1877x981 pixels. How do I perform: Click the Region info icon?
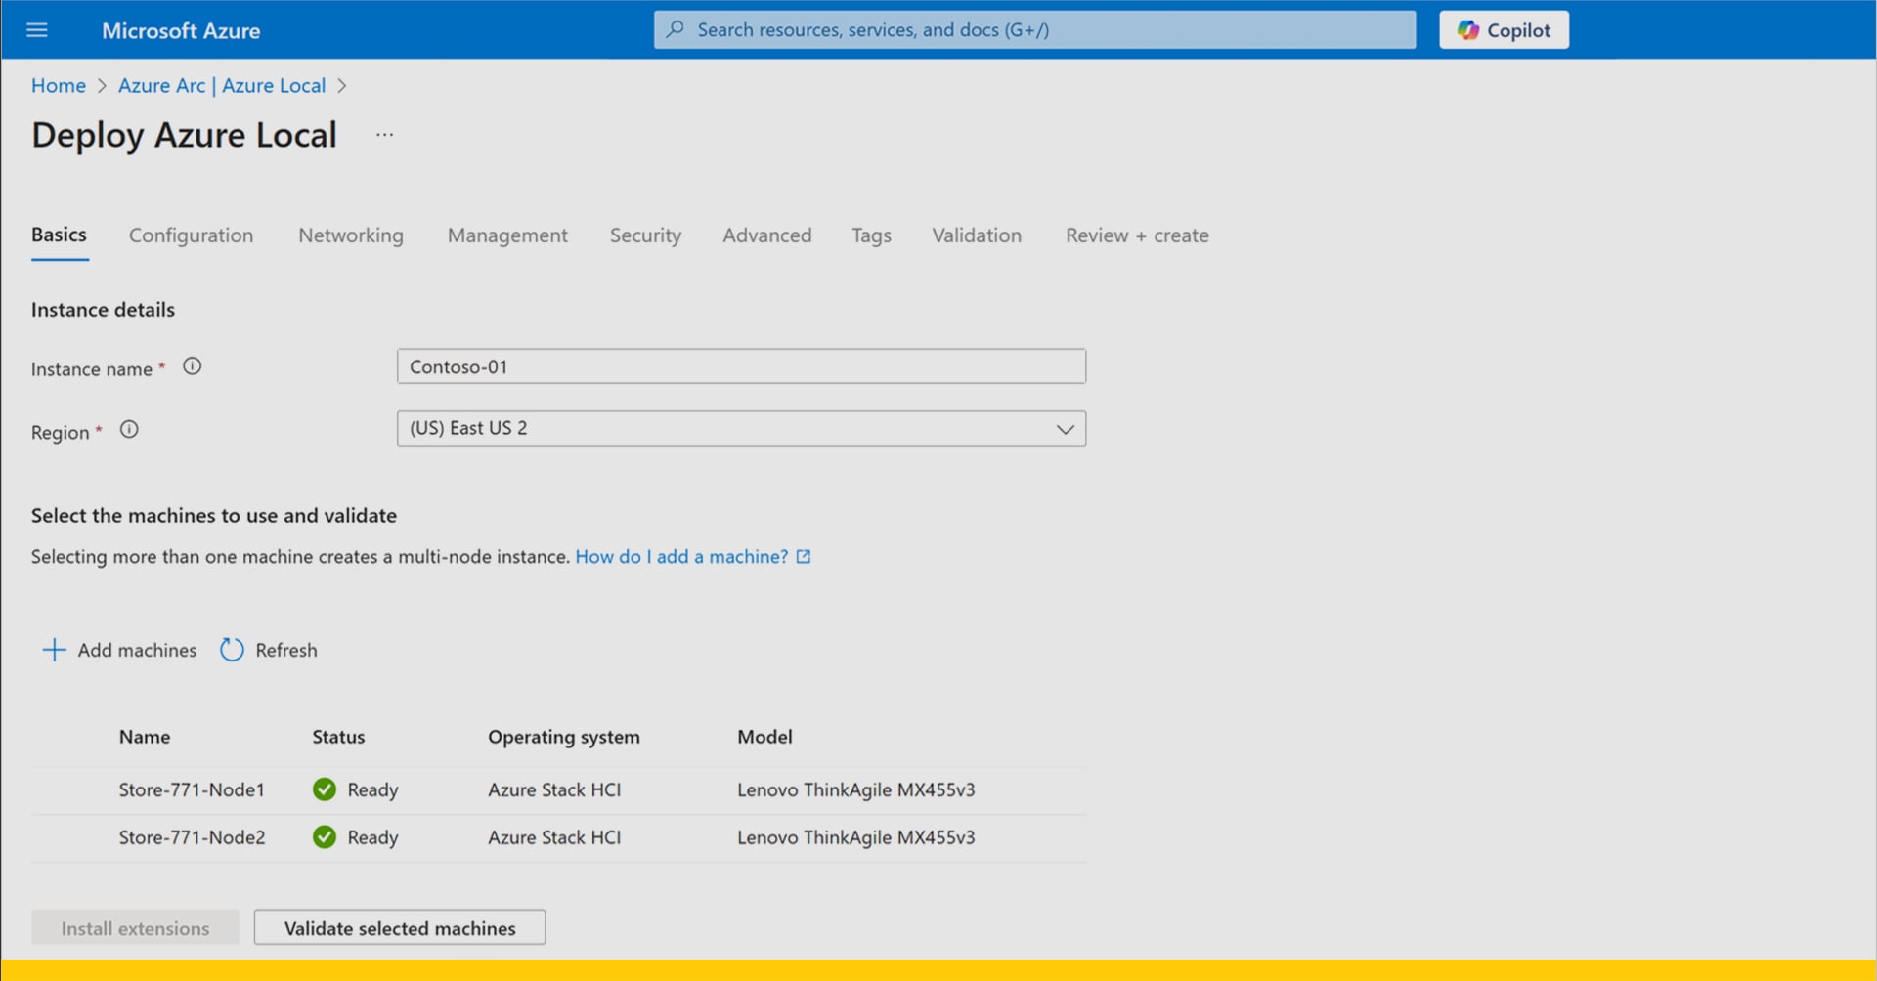tap(129, 430)
